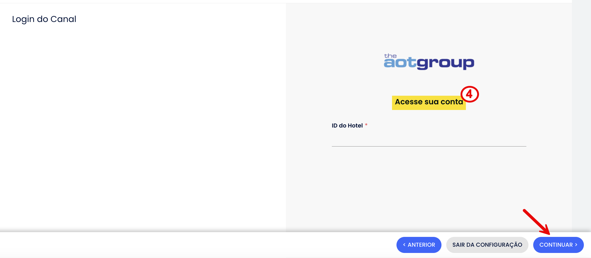Click the red arrow annotation
The image size is (591, 258).
pos(536,222)
